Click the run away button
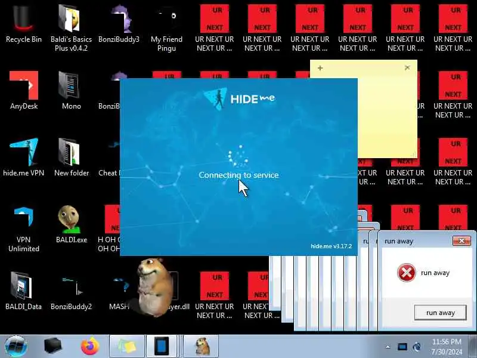Viewport: 477px width, 358px height. (440, 313)
